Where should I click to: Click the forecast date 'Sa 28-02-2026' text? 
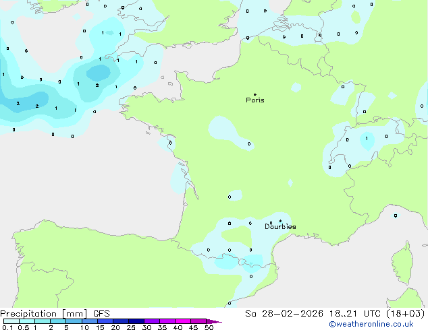(x=284, y=314)
